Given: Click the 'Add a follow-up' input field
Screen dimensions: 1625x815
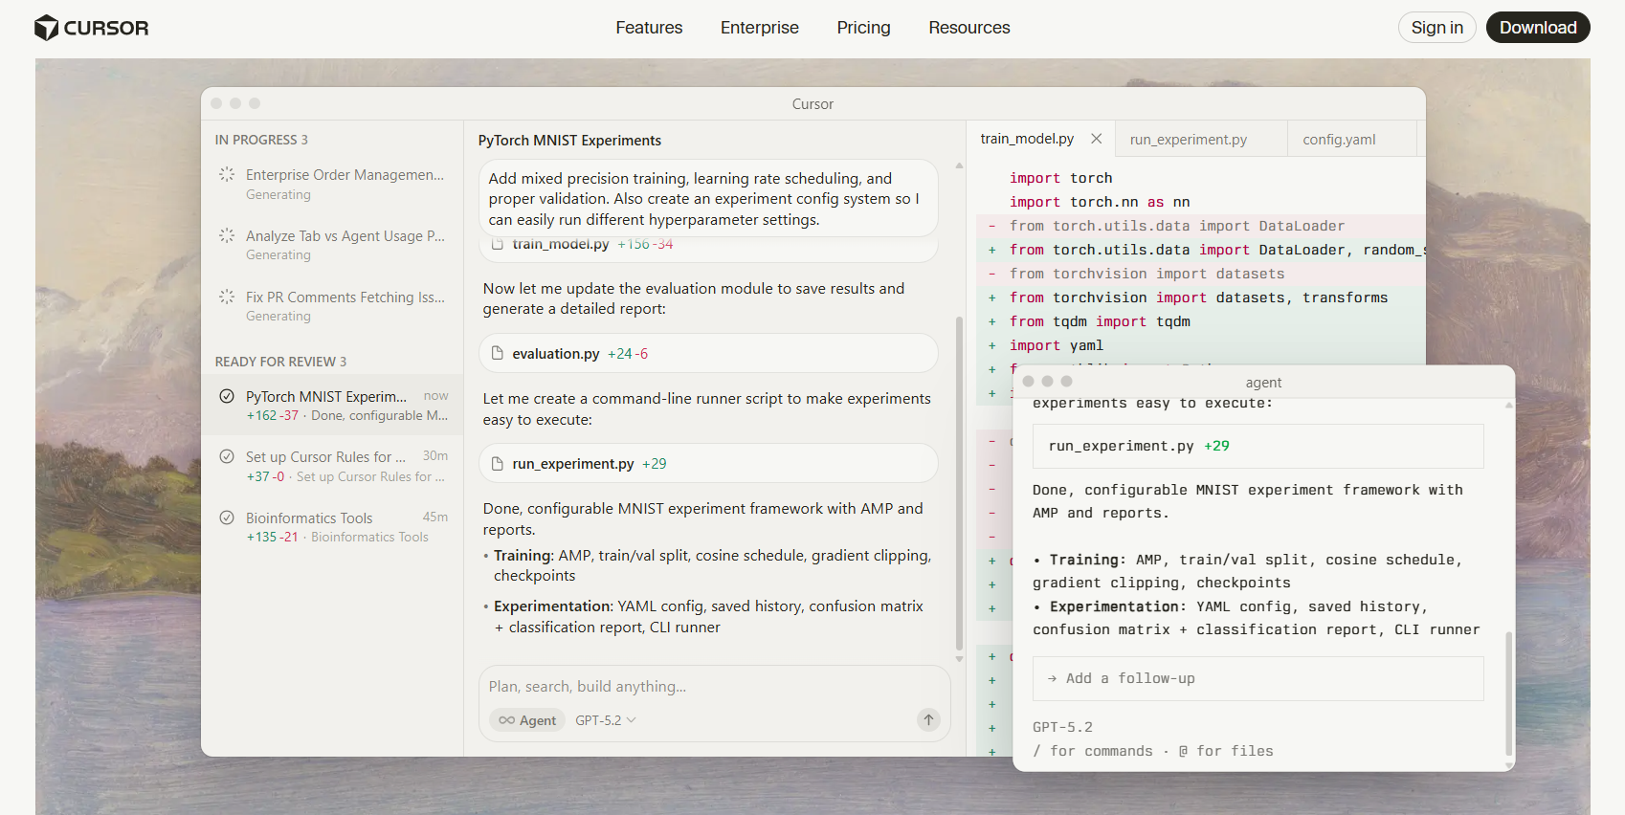Looking at the screenshot, I should coord(1258,678).
